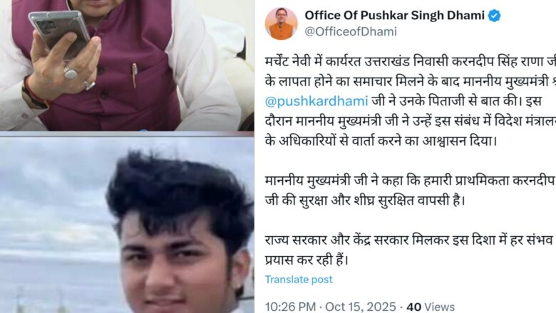Click the smartphone held in the top photo
The width and height of the screenshot is (556, 313).
(x=59, y=32)
